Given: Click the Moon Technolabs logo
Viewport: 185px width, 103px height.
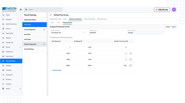Looking at the screenshot, I should click(9, 9).
